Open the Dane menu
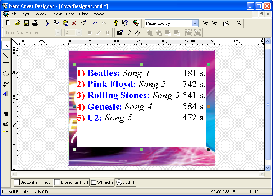Image resolution: width=273 pixels, height=196 pixels. pyautogui.click(x=70, y=14)
